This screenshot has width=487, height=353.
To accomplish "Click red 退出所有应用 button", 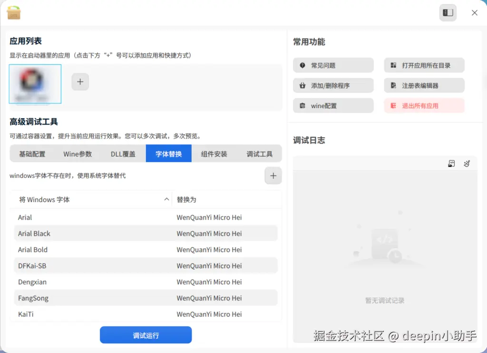I will [x=424, y=106].
